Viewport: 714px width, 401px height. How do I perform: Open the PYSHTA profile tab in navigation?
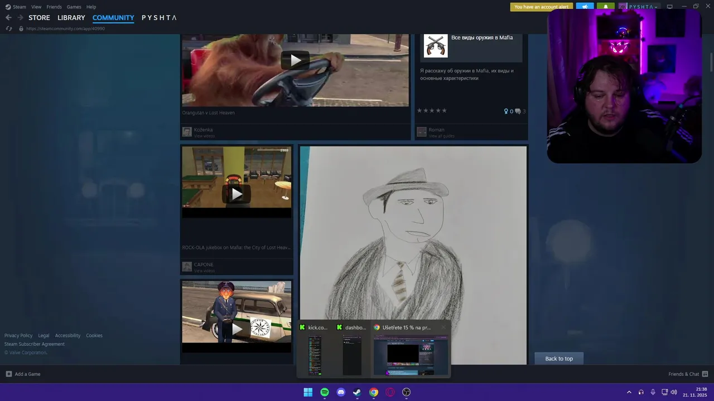coord(159,18)
